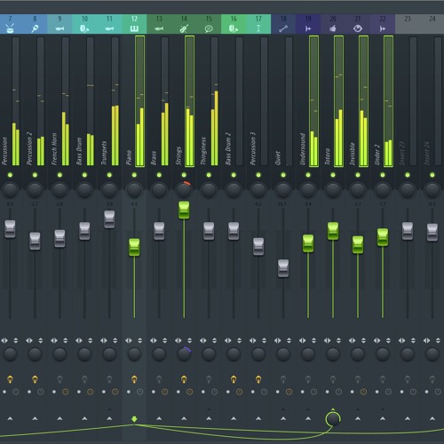Invert polarity on Strings track

190,340
